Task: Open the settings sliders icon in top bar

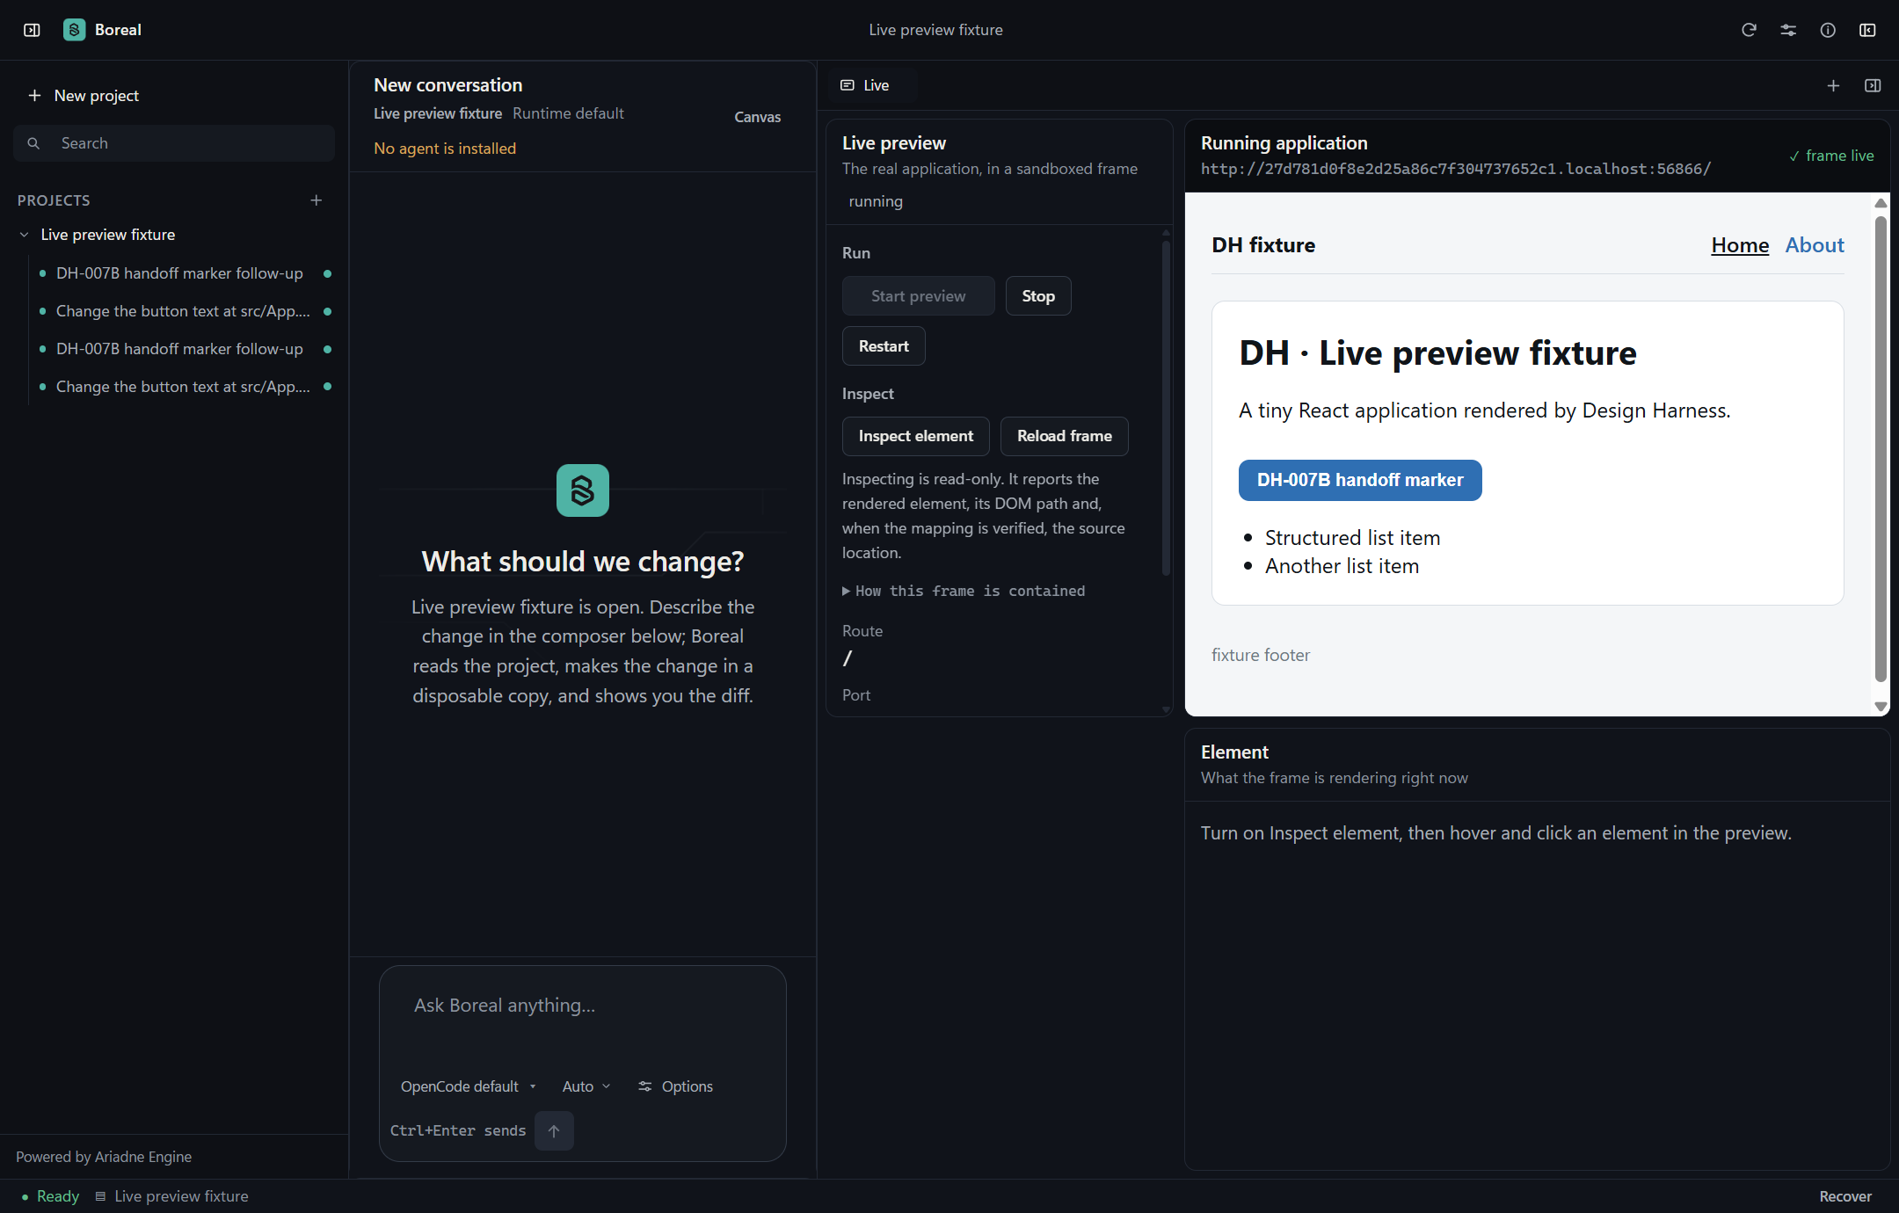Action: coord(1788,30)
